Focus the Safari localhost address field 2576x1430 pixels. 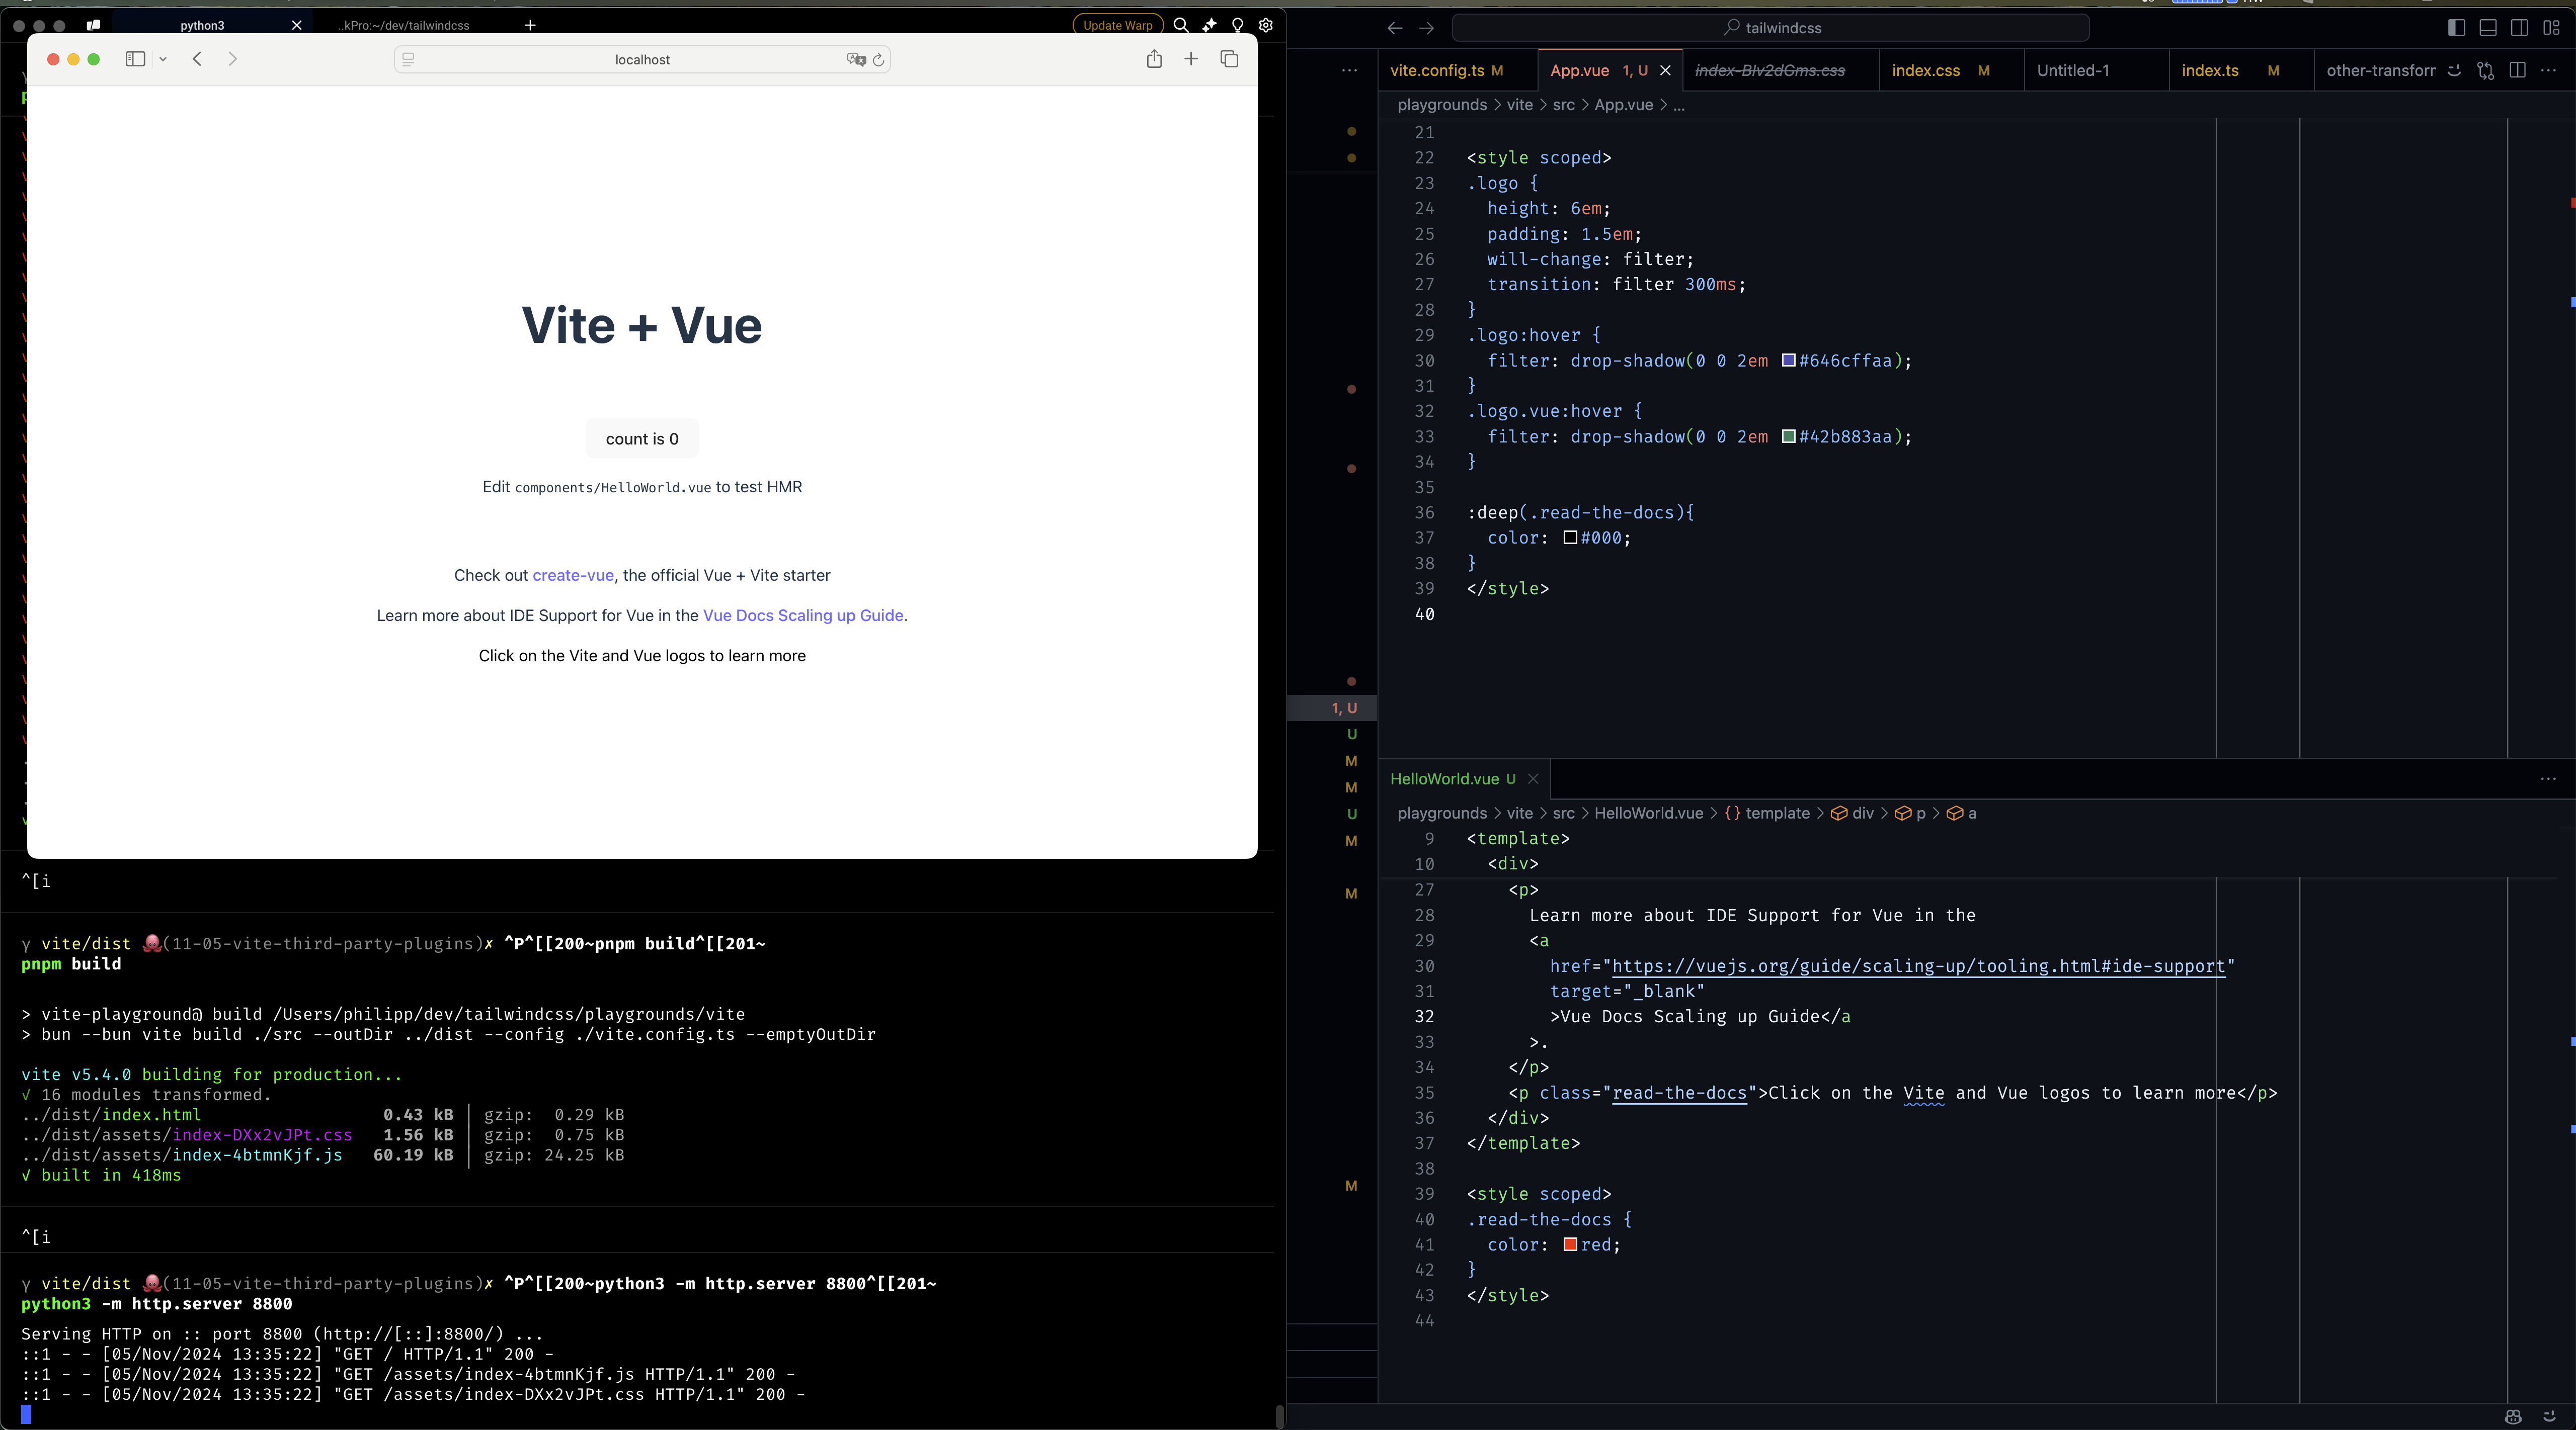pyautogui.click(x=642, y=60)
